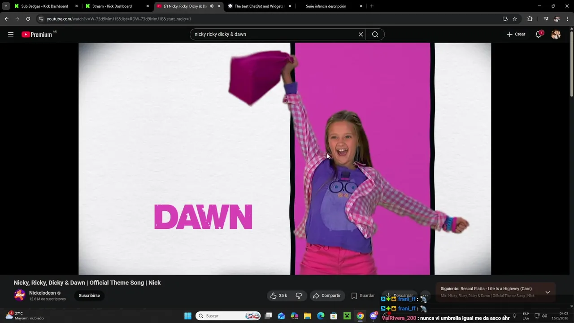Viewport: 574px width, 323px height.
Task: Launch Outlook from taskbar
Action: 281,316
